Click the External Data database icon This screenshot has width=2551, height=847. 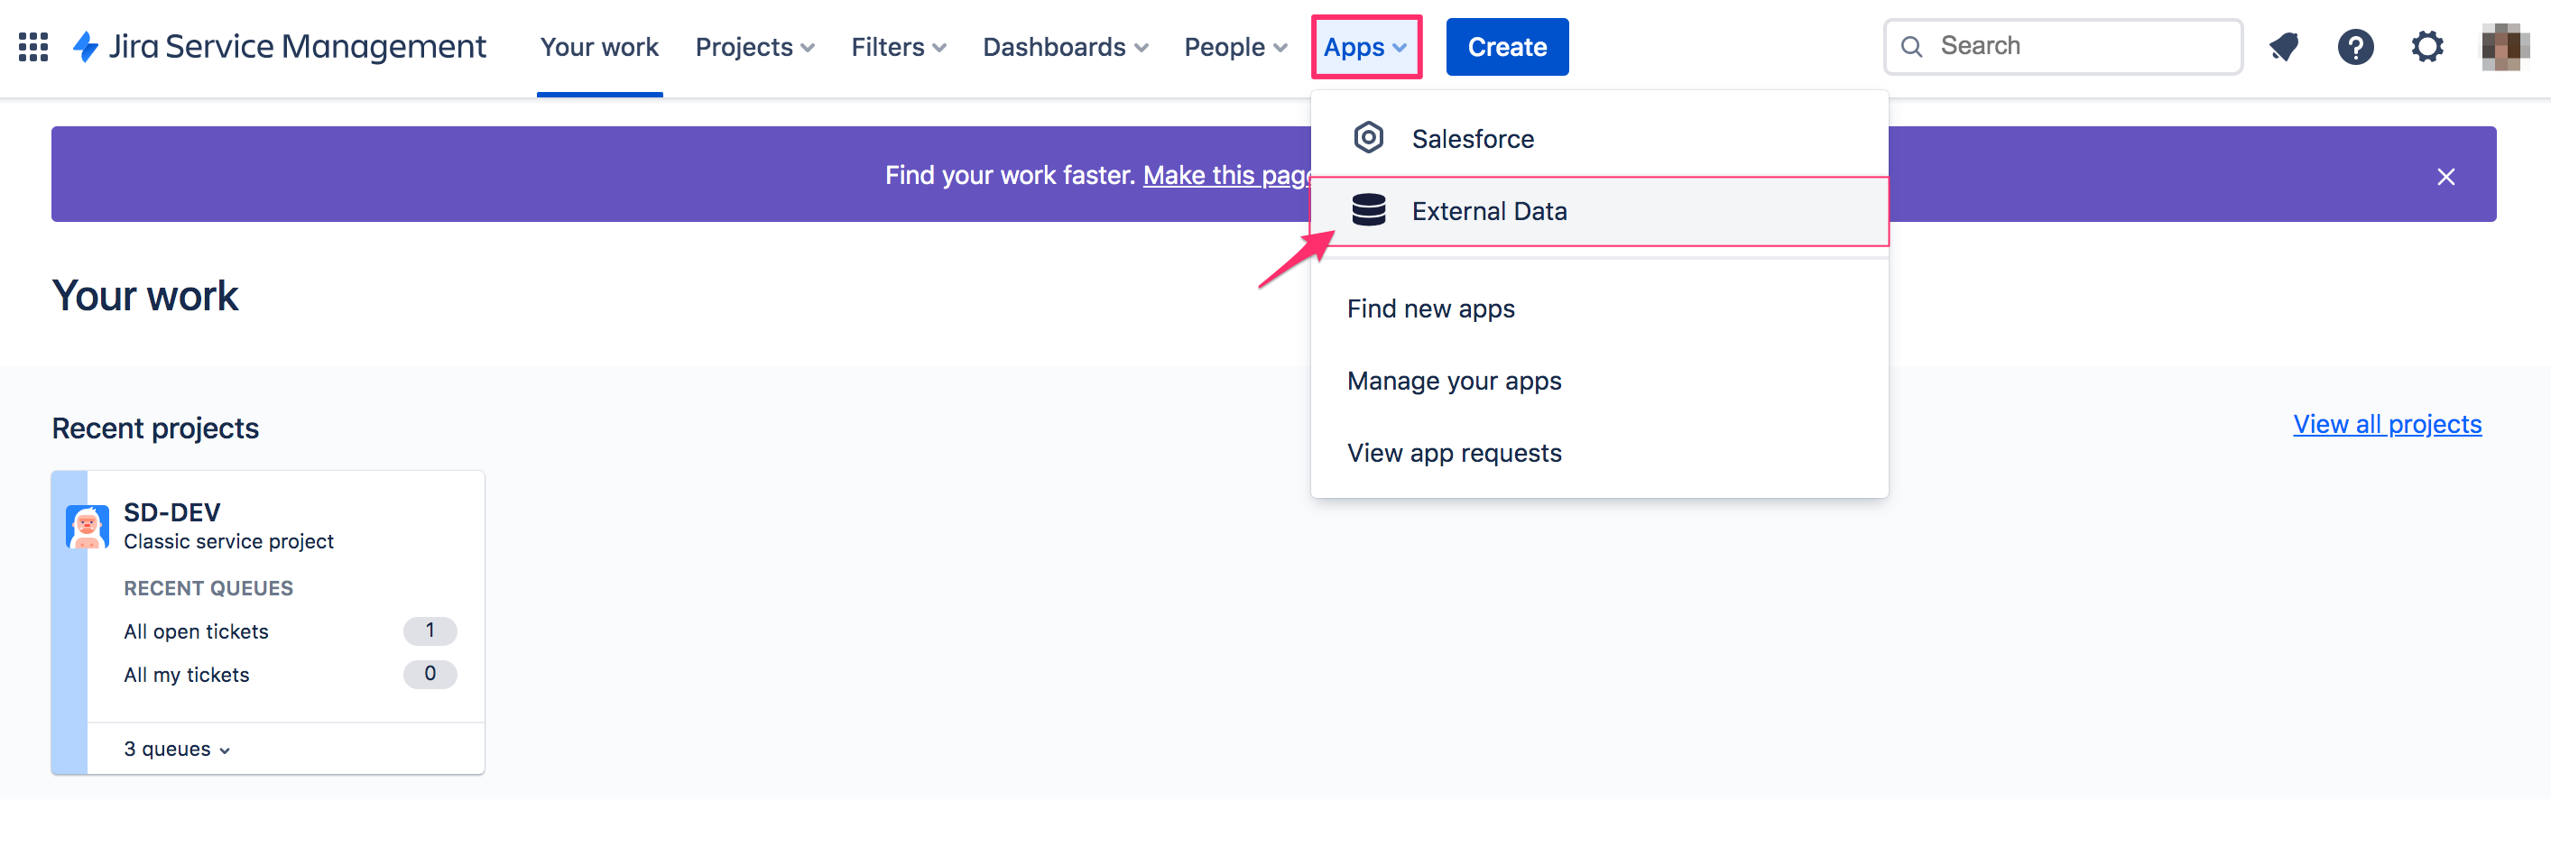[1368, 210]
